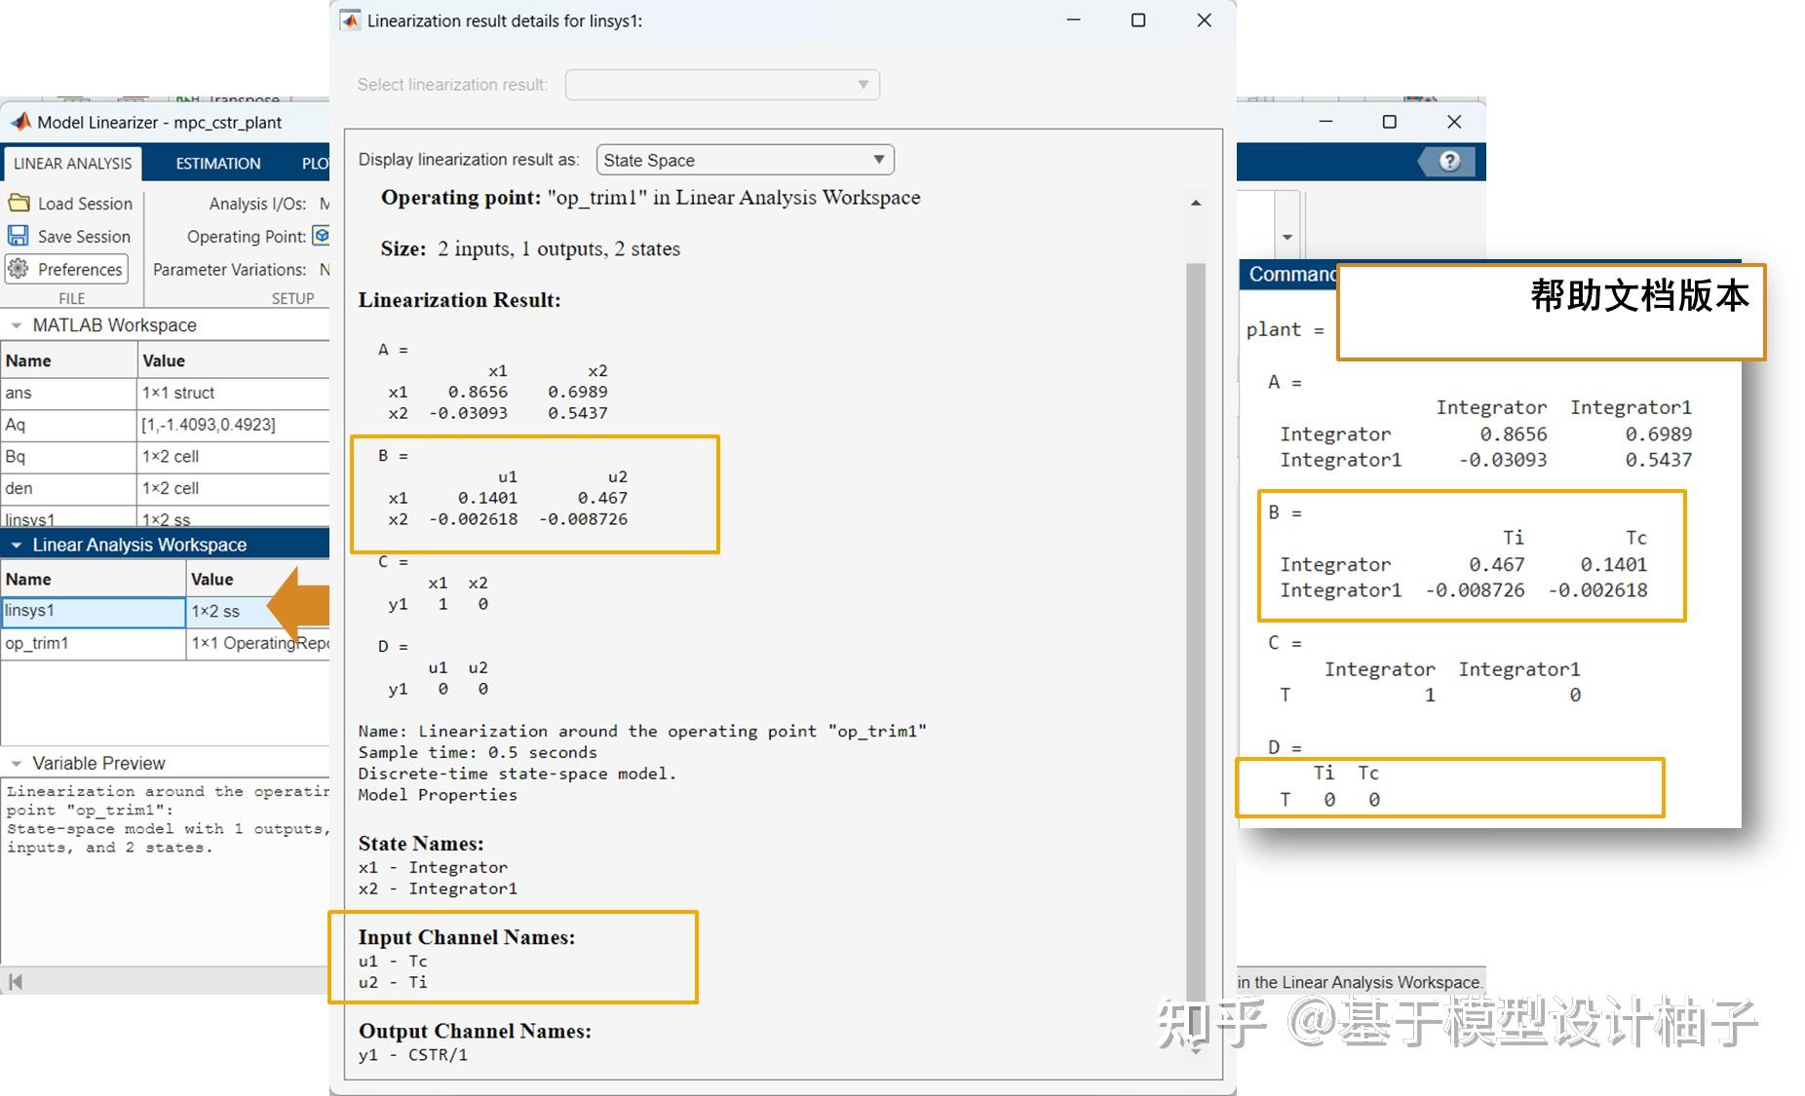Click the MATLAB icon on the linearization dialog
The image size is (1805, 1096).
point(348,19)
